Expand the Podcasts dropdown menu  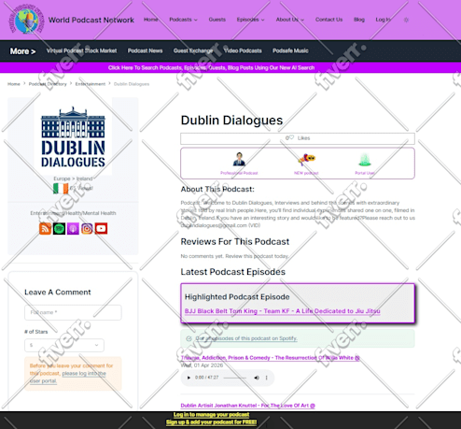point(183,20)
